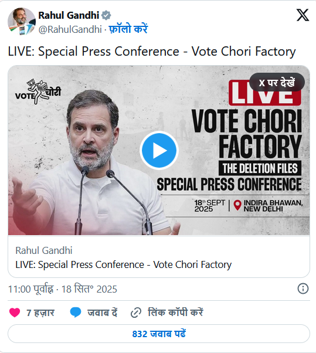Image resolution: width=316 pixels, height=353 pixels.
Task: Click the '7 हज़ार' likes count
Action: point(40,313)
